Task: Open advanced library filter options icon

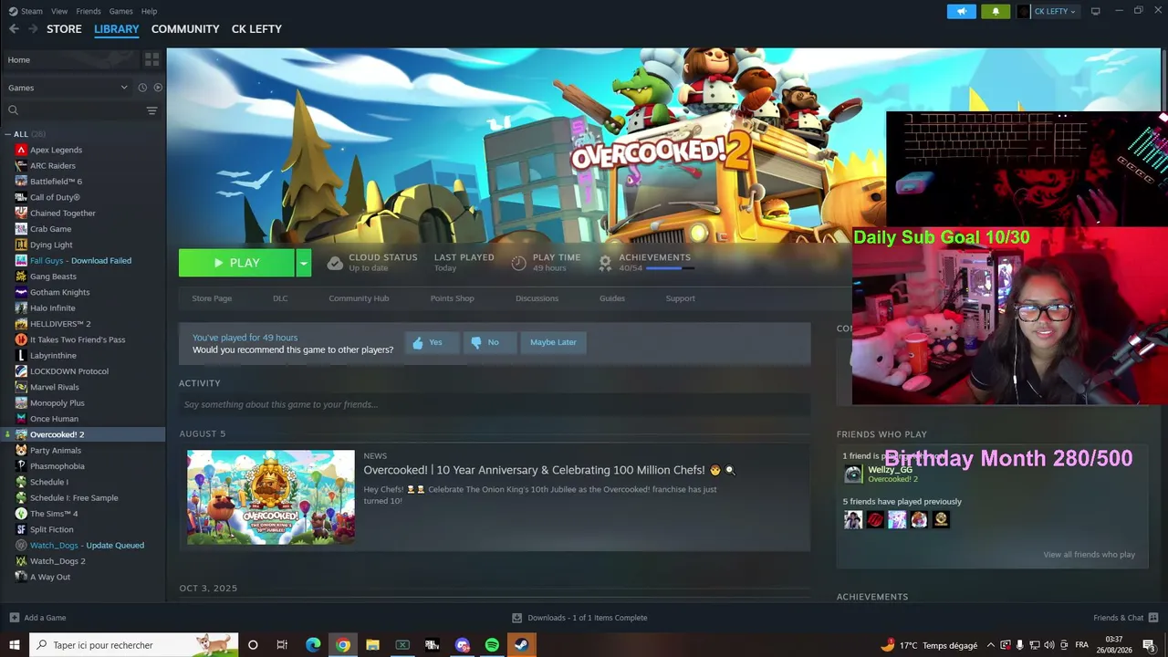Action: click(151, 110)
